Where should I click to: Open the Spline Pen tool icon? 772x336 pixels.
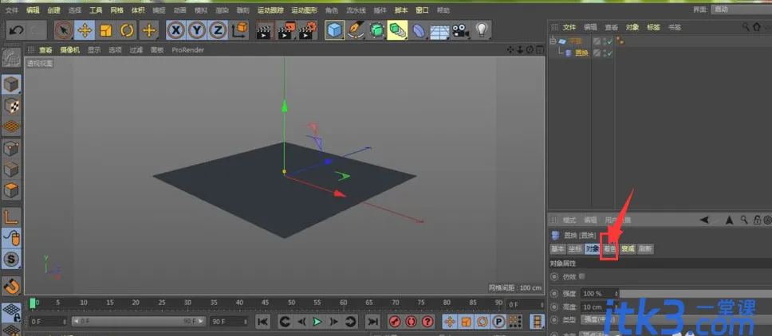(356, 30)
